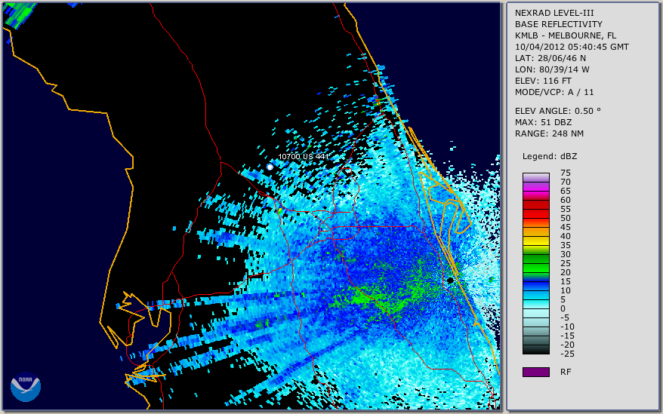663x414 pixels.
Task: Click the black radar site dot at Melbourne
Action: 450,280
